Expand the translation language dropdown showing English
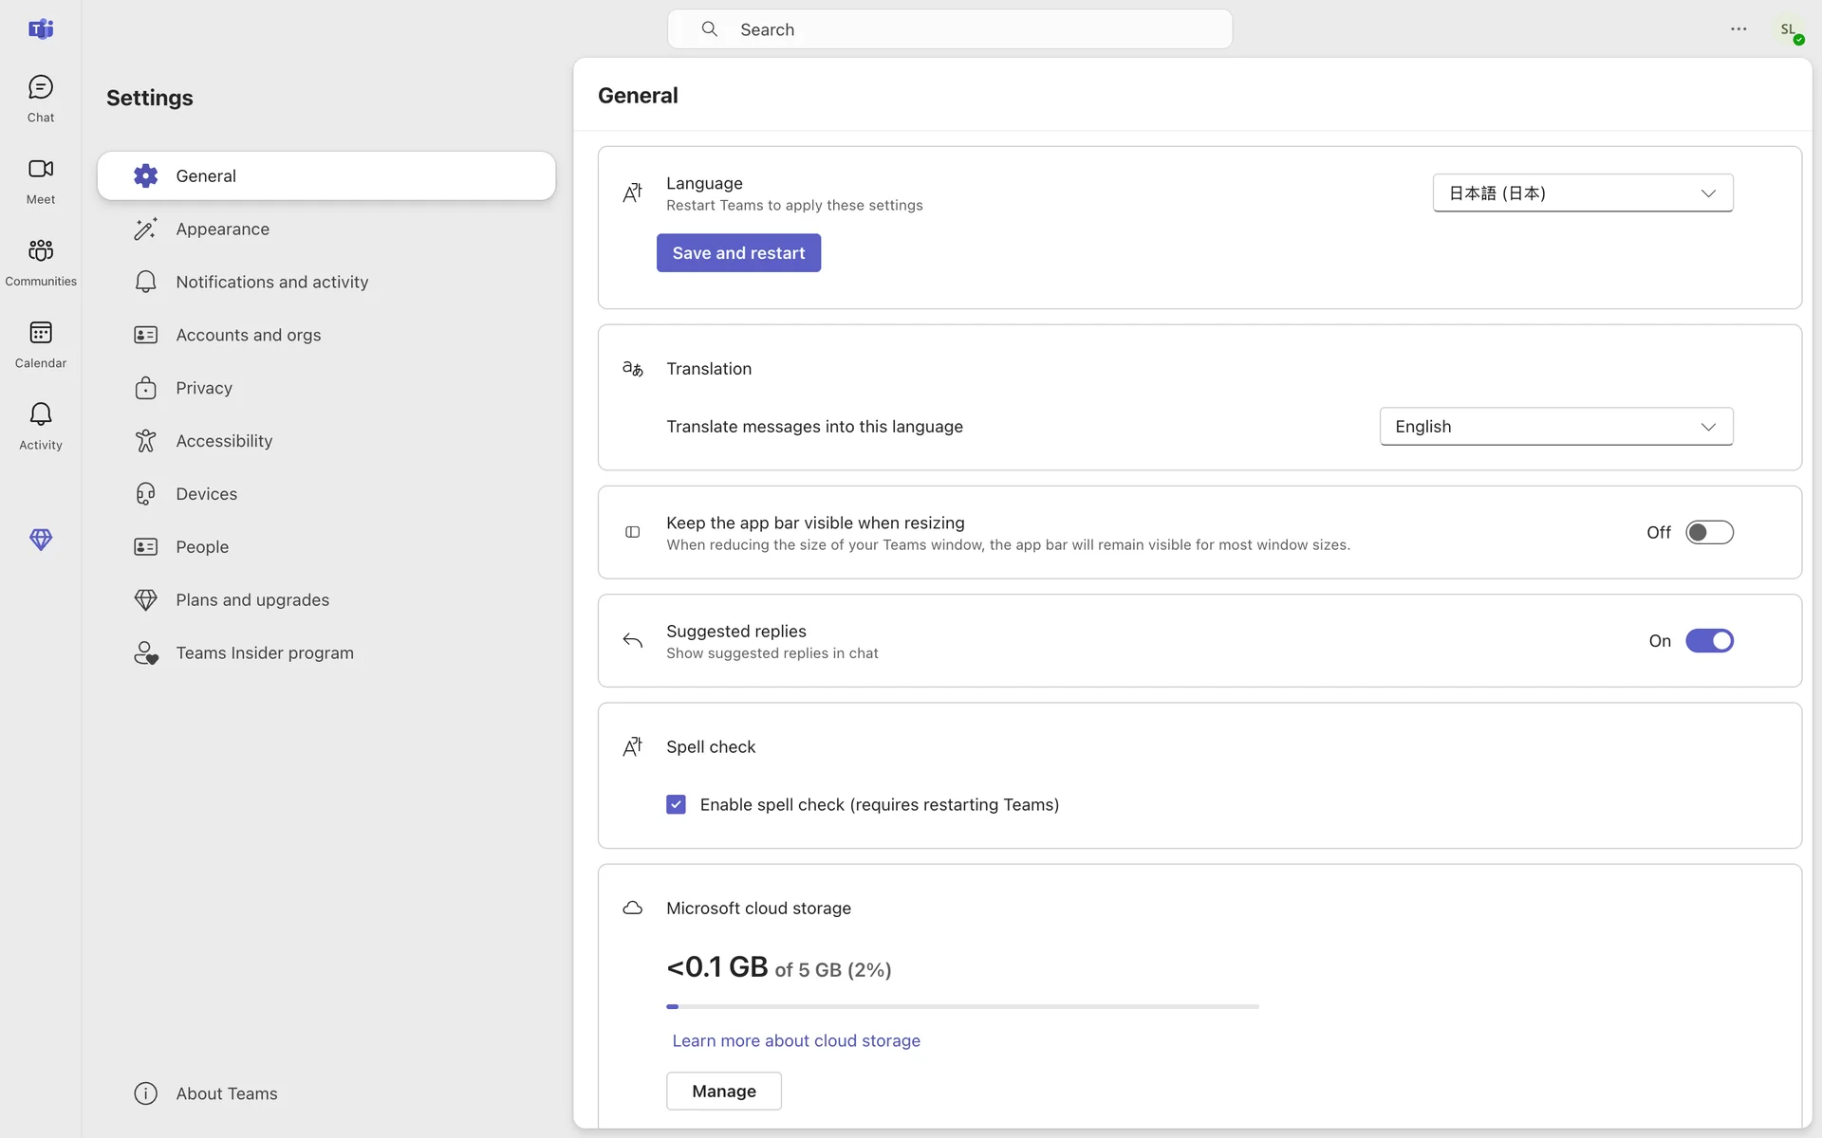 tap(1555, 427)
